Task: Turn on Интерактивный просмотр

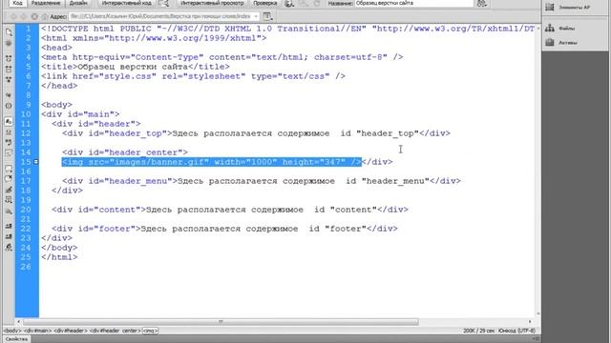Action: [x=212, y=3]
